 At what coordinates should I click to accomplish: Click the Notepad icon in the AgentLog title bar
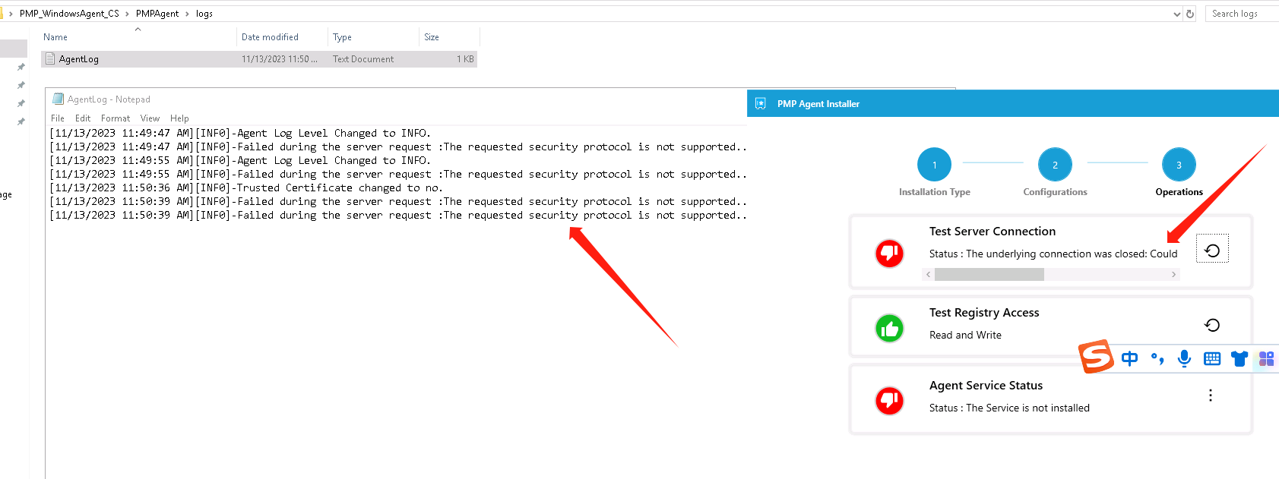58,99
